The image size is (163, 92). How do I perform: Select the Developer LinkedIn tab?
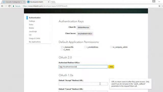(38, 2)
